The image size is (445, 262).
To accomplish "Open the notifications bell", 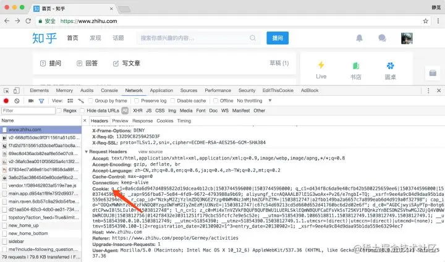I will point(359,38).
